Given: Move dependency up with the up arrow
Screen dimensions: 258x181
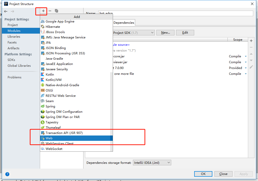Looking at the screenshot, I should (251, 54).
